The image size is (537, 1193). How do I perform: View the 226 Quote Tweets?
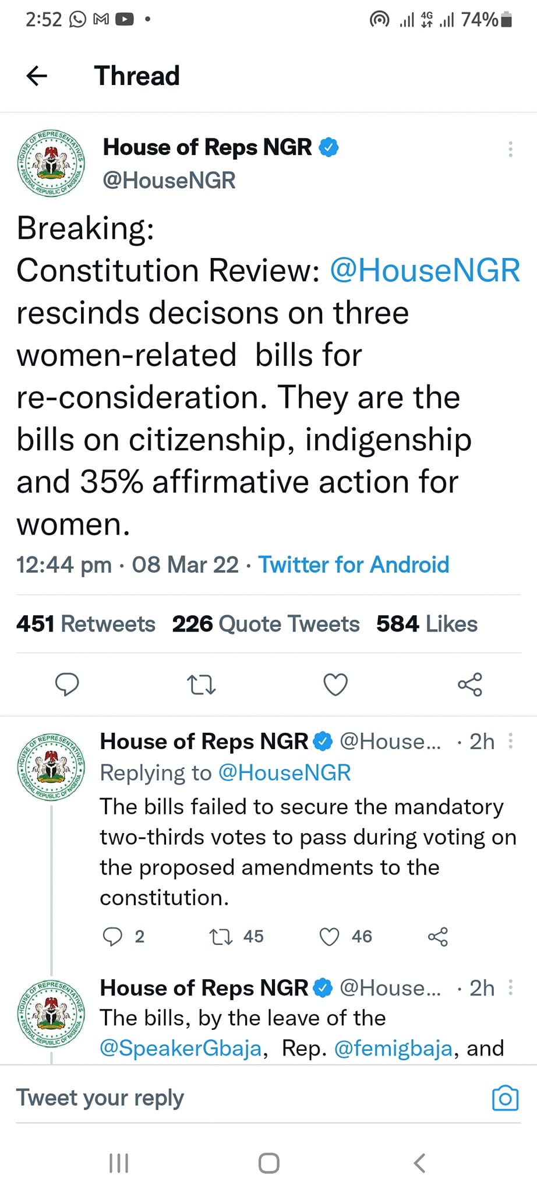266,624
